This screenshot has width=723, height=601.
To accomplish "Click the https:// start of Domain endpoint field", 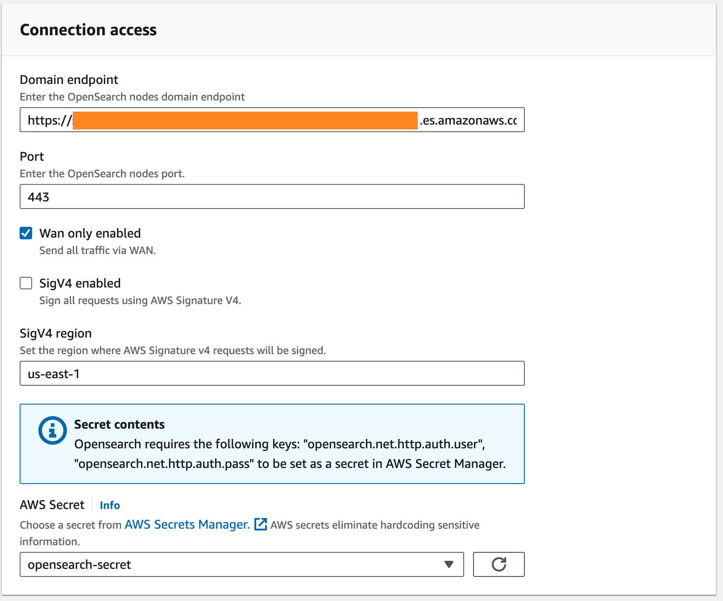I will 48,120.
